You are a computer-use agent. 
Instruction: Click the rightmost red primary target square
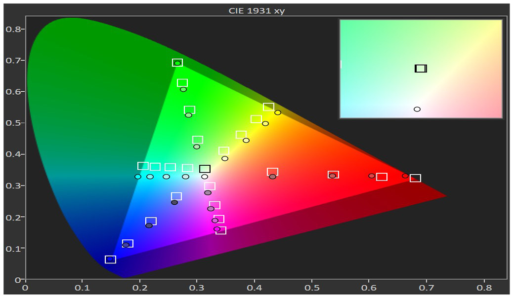coord(415,178)
